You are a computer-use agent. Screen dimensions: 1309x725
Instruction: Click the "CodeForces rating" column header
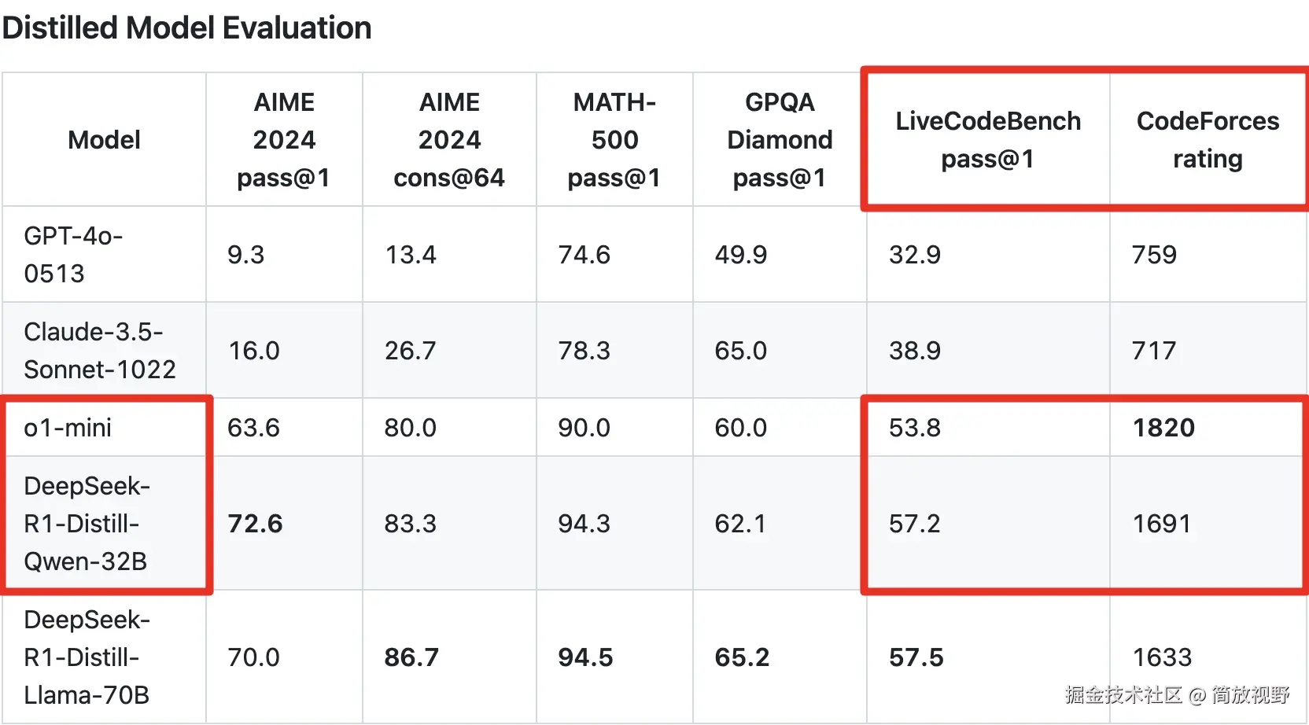pos(1208,140)
